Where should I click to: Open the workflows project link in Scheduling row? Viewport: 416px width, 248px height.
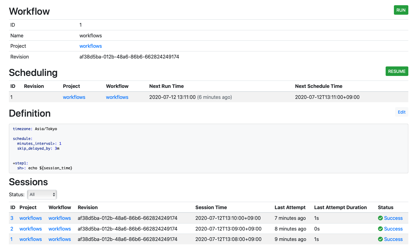coord(74,97)
